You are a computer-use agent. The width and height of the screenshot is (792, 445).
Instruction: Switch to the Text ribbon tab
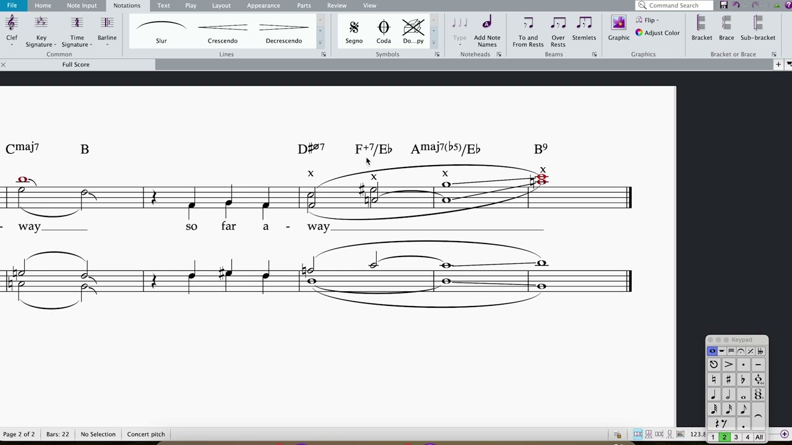(163, 6)
